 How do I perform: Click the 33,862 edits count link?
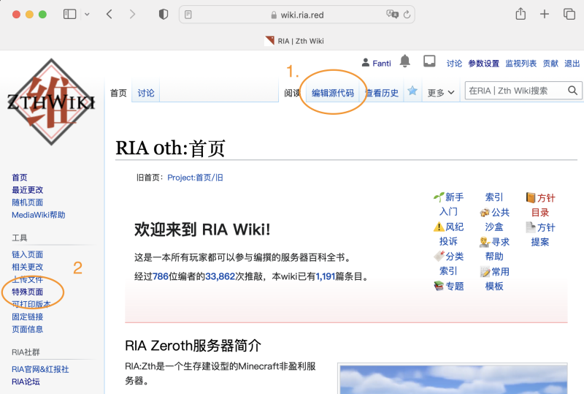click(x=220, y=276)
